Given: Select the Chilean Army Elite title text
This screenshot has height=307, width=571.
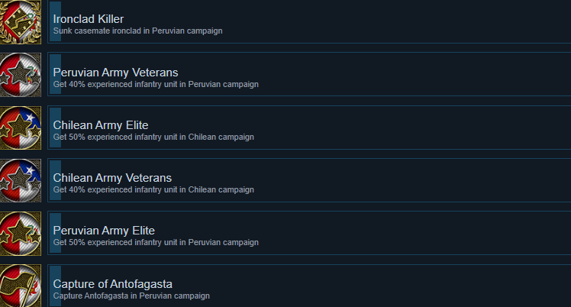Looking at the screenshot, I should point(101,125).
